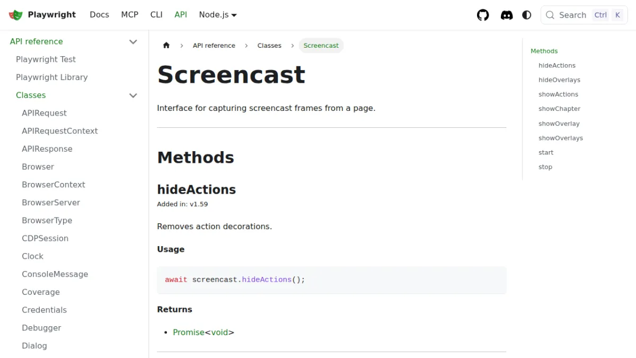The height and width of the screenshot is (358, 636).
Task: Jump to start in table of contents
Action: coord(546,152)
